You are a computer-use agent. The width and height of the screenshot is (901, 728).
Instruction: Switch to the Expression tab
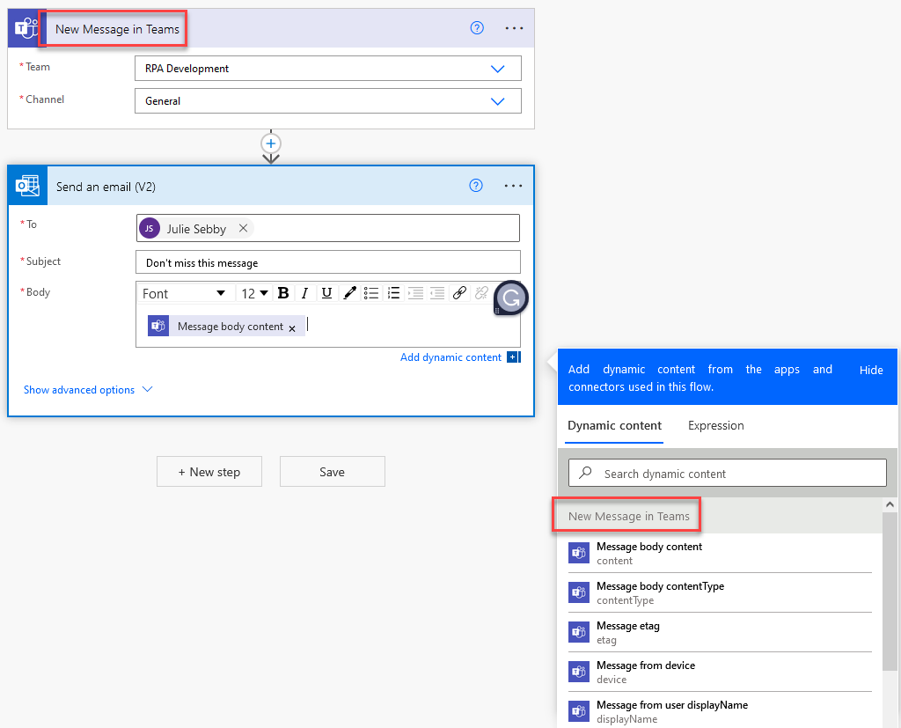(x=716, y=425)
